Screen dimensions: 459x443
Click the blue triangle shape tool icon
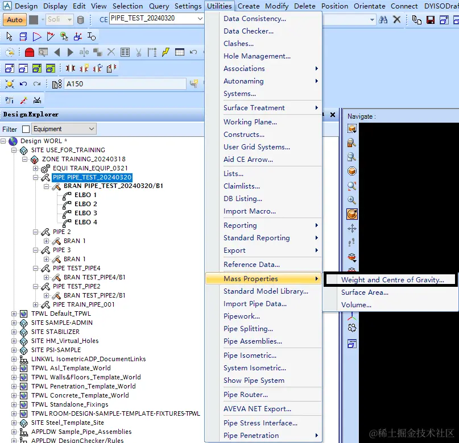coord(37,36)
